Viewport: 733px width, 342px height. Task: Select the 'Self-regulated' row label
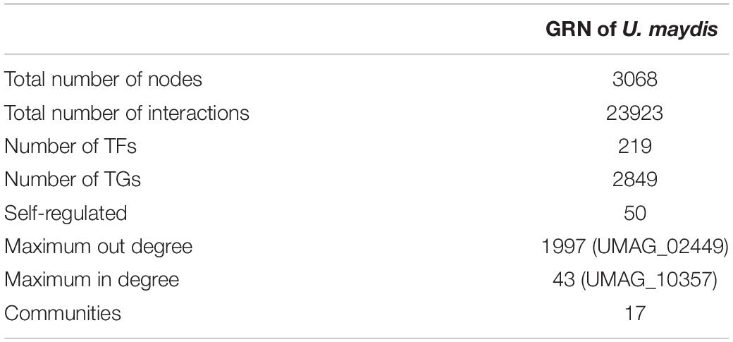click(66, 214)
